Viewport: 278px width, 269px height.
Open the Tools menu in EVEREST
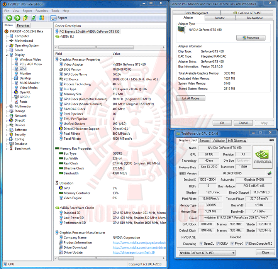[55, 11]
